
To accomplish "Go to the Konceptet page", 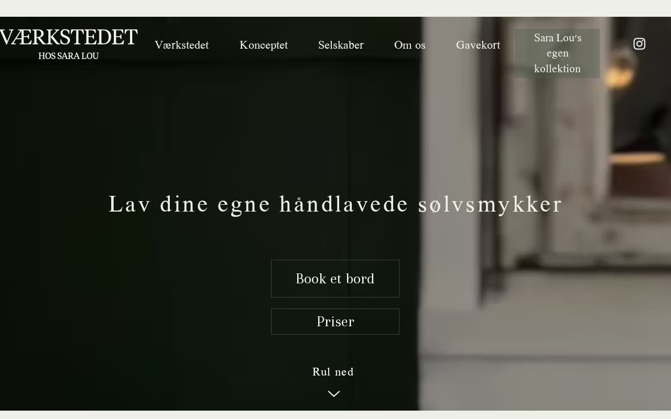I will point(264,45).
